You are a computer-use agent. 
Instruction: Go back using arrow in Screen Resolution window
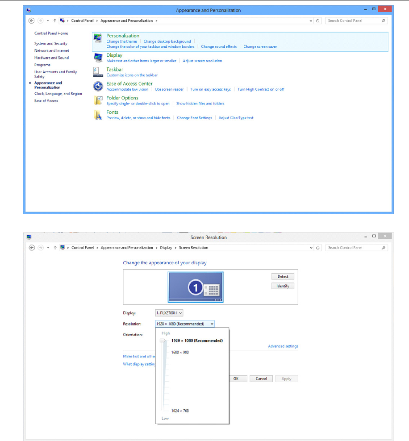32,248
